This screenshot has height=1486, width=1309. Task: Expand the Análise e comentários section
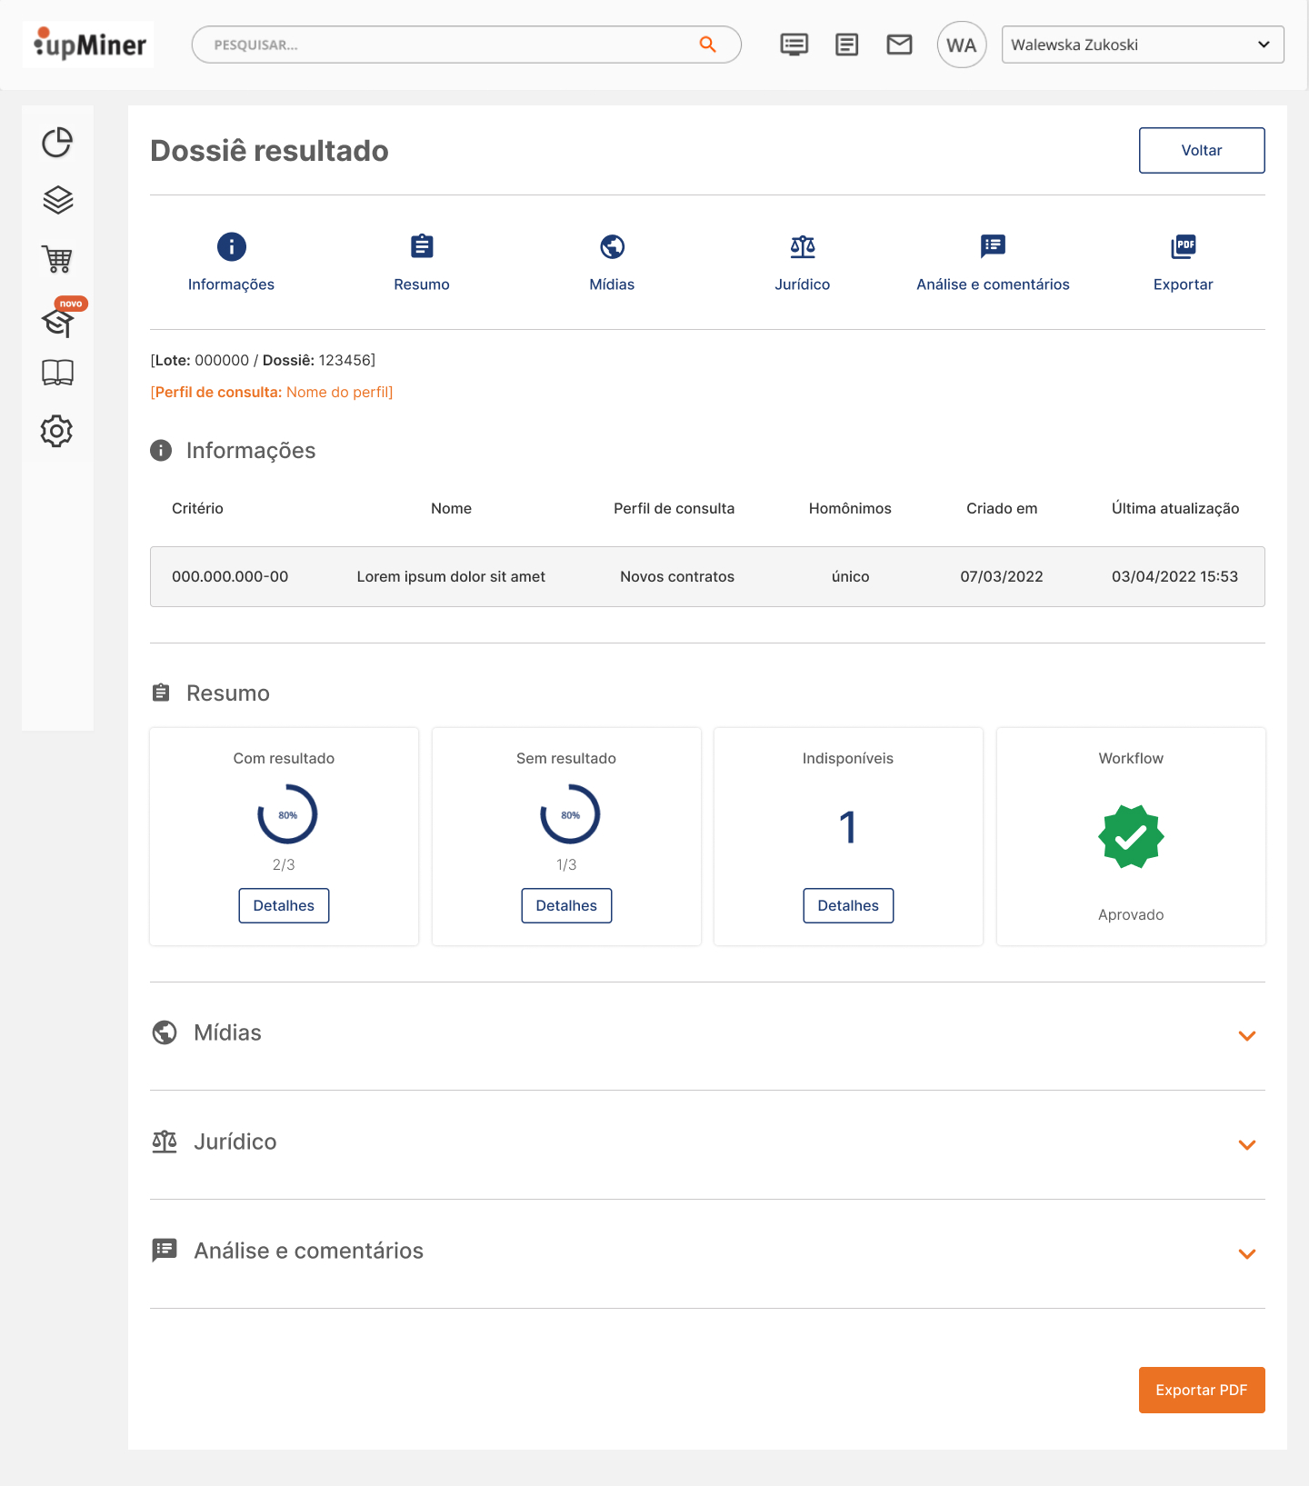pyautogui.click(x=1246, y=1253)
